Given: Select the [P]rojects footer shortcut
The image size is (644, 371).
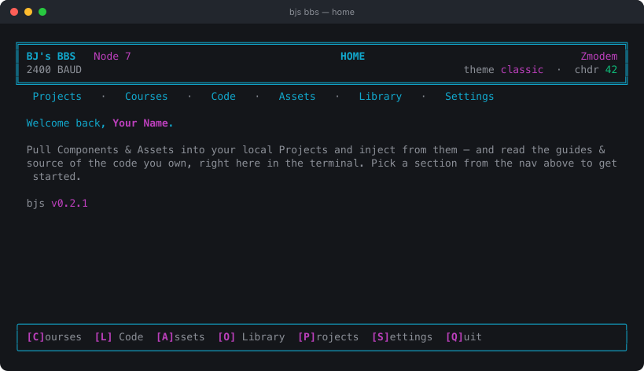Looking at the screenshot, I should pyautogui.click(x=328, y=337).
